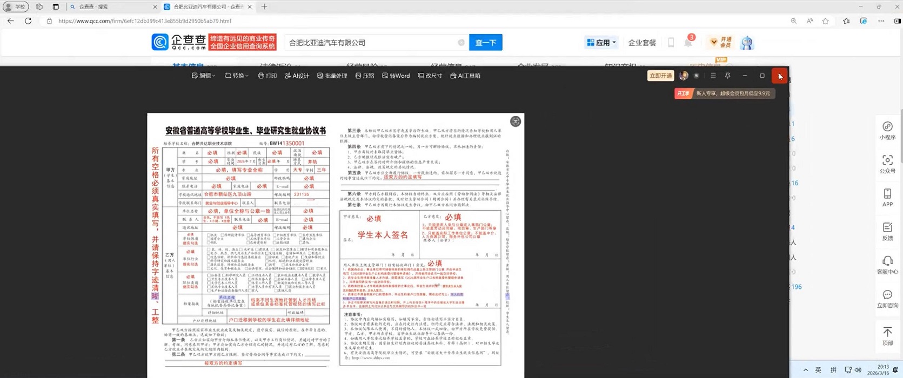903x378 pixels.
Task: Open the AI工具箱 toolbox
Action: [465, 76]
